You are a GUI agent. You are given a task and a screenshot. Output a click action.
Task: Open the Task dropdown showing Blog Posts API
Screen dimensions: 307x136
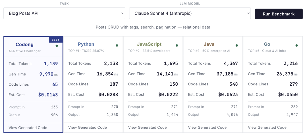coord(65,13)
